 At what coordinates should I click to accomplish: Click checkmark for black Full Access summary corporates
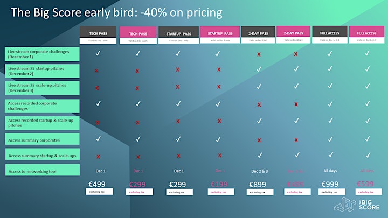[x=330, y=139]
